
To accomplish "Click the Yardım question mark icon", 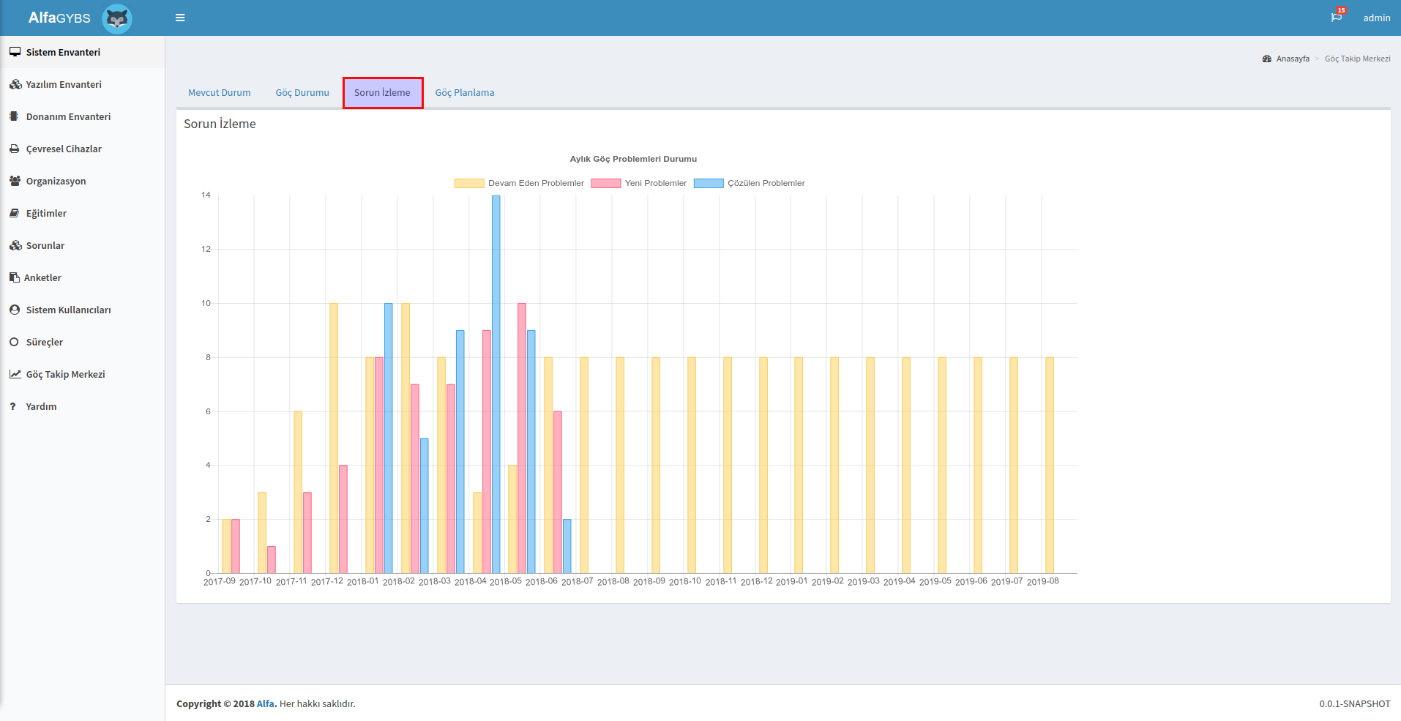I will click(12, 406).
